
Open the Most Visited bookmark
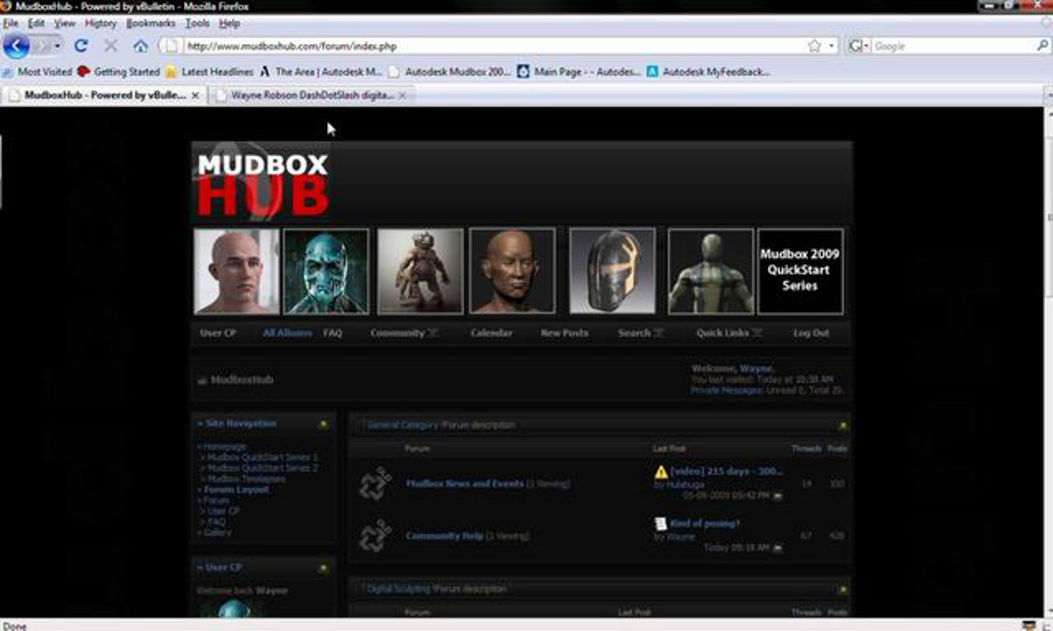38,72
